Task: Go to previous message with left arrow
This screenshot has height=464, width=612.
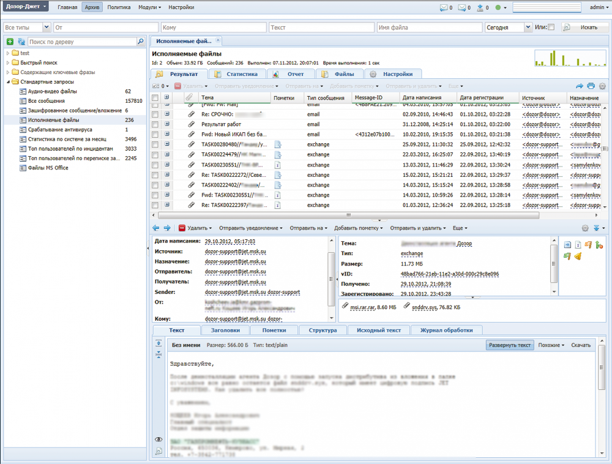Action: 156,228
